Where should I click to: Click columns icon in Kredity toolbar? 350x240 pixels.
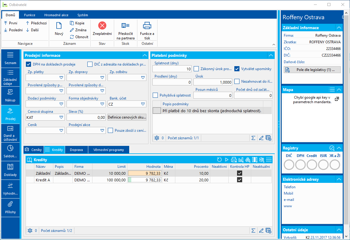[x=255, y=160]
